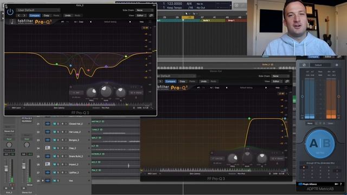Click Compare in the Stereo Out plugin window

170,81
